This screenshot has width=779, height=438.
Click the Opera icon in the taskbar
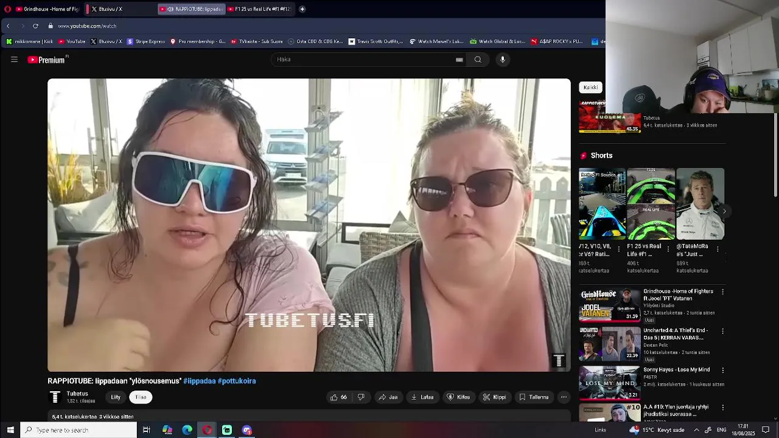coord(207,430)
